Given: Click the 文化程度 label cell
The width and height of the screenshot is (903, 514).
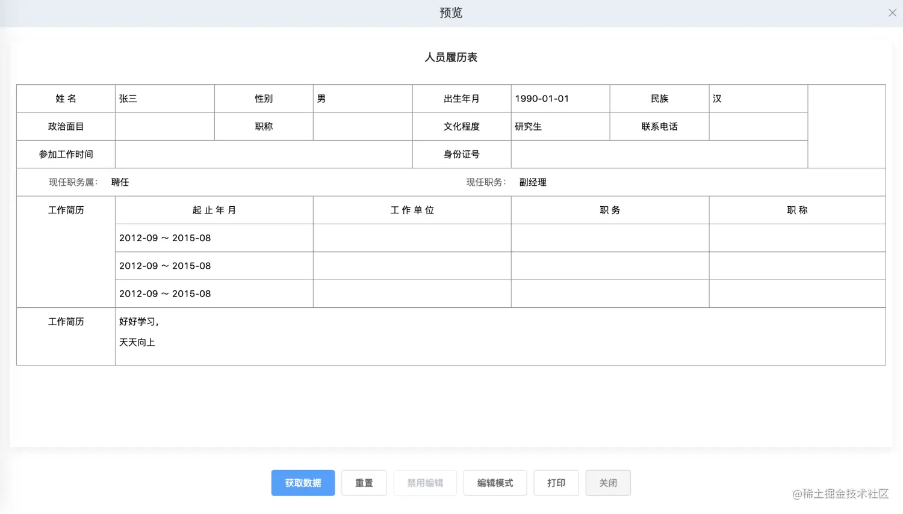Looking at the screenshot, I should tap(462, 126).
